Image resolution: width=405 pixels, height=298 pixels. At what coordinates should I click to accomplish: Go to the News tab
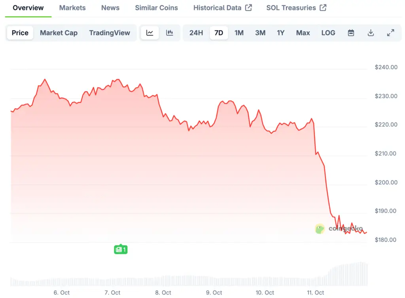(x=110, y=8)
